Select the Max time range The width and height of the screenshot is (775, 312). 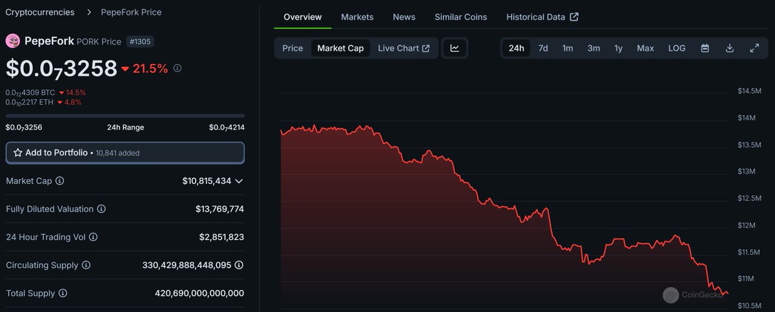(645, 48)
